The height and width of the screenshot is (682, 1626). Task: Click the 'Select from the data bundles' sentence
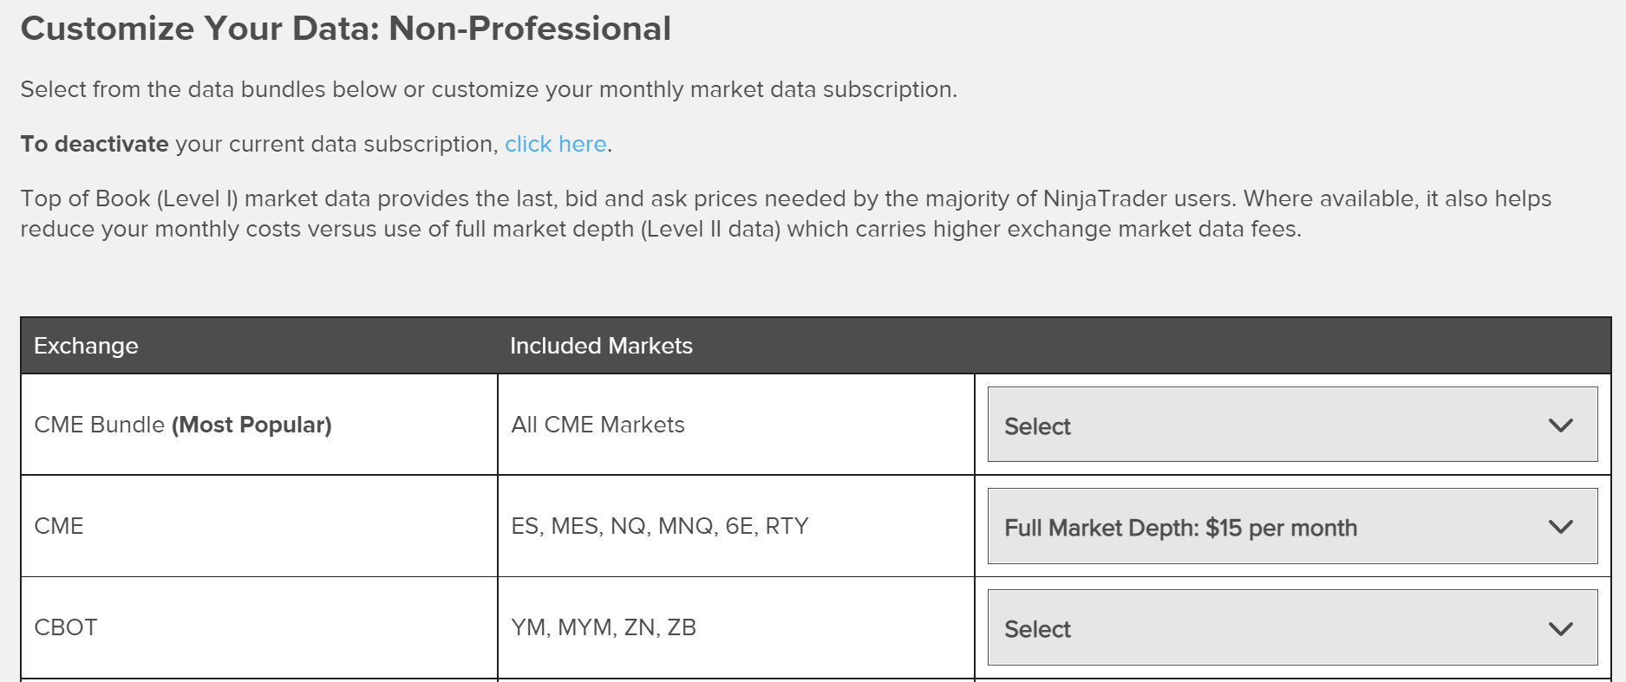(x=488, y=89)
